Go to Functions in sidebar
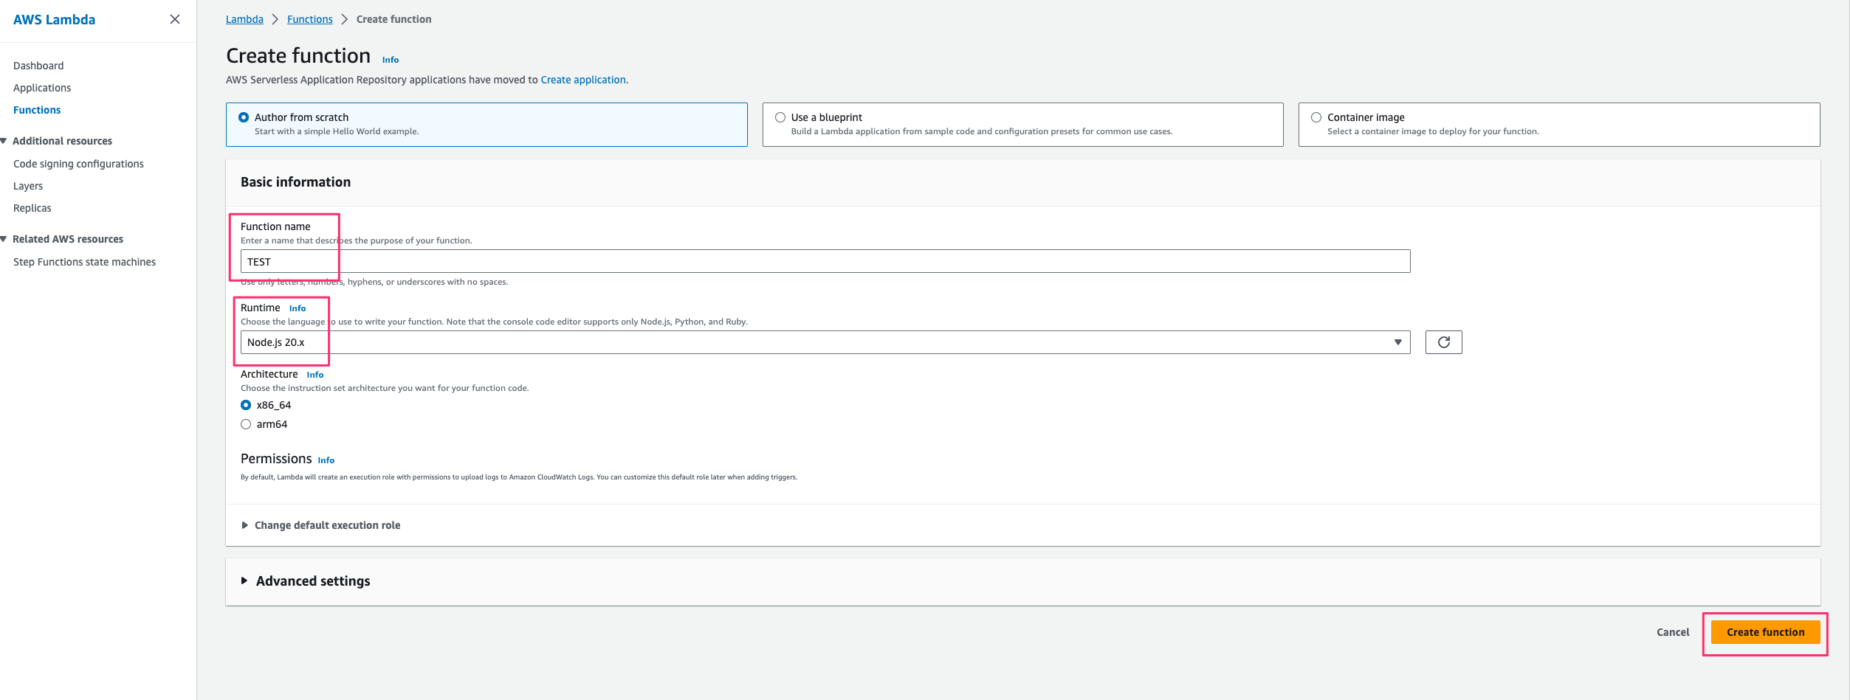The image size is (1850, 700). point(37,110)
